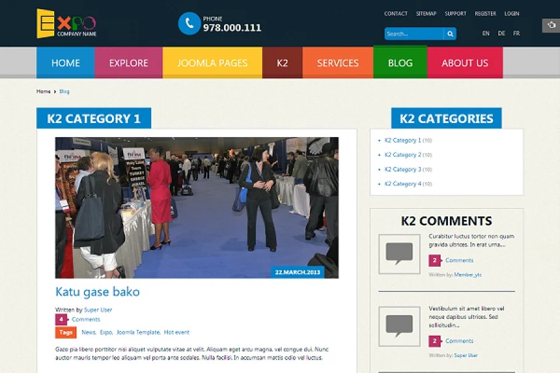
Task: Click first comment speech bubble icon
Action: (399, 253)
